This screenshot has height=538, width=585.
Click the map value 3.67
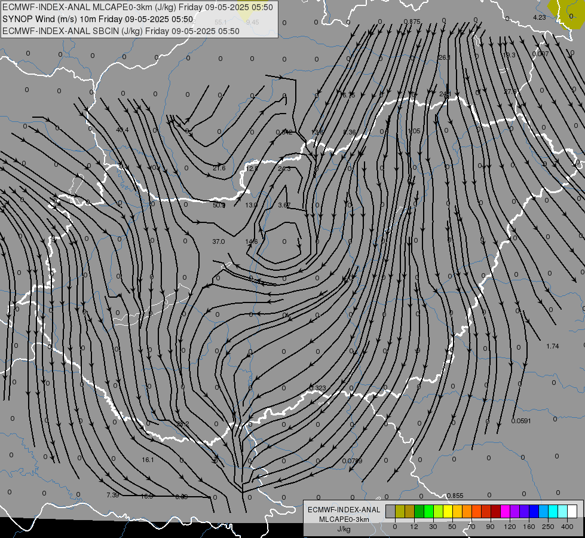284,205
